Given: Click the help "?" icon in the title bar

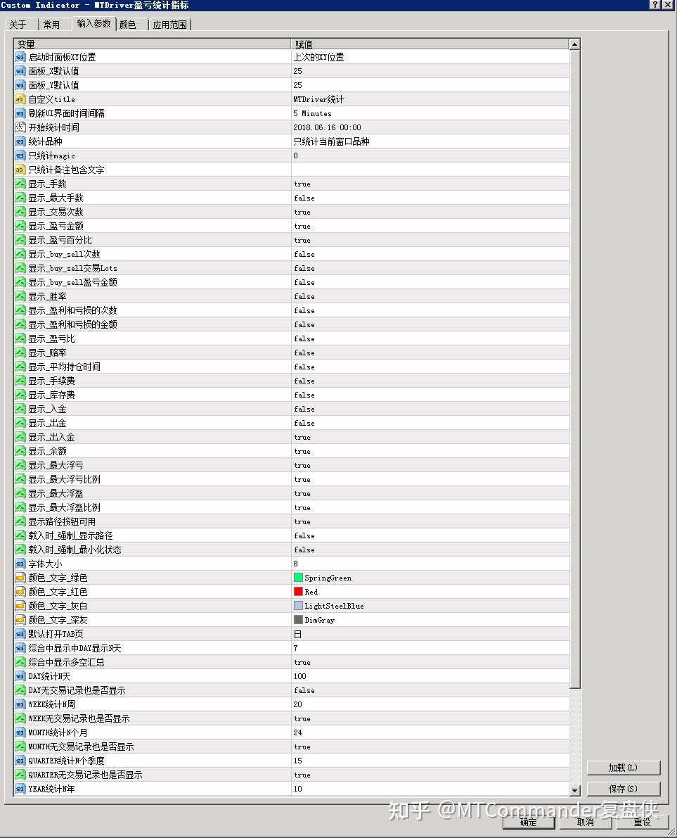Looking at the screenshot, I should [x=655, y=4].
